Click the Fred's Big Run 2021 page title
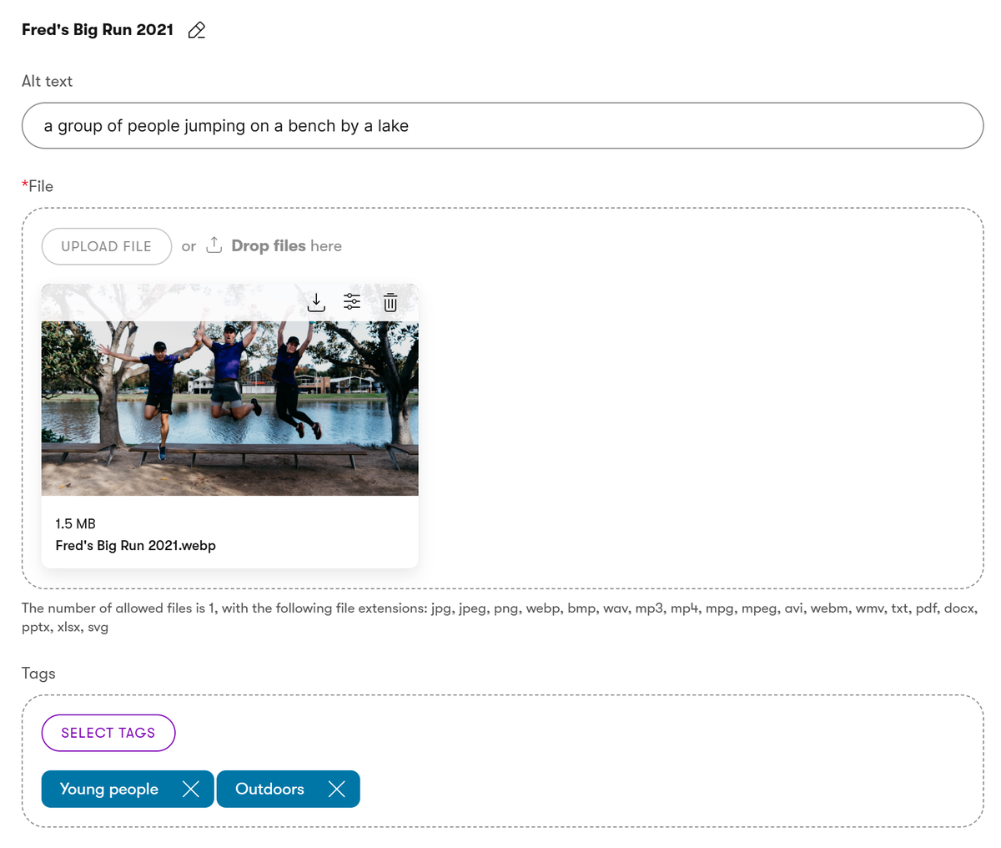This screenshot has height=848, width=1001. pyautogui.click(x=96, y=29)
